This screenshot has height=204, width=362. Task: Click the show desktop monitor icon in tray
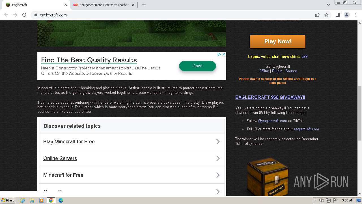359,200
